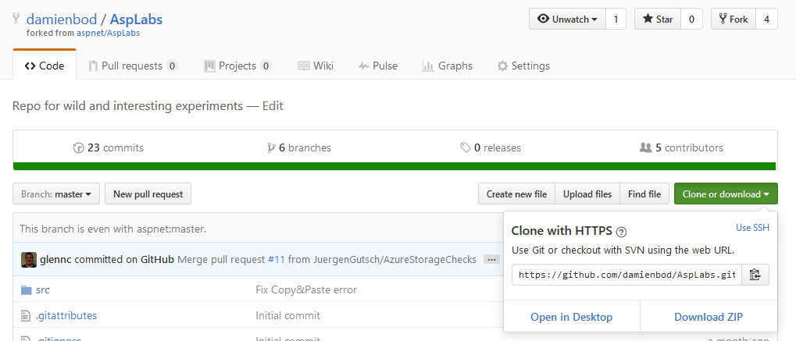Click New pull request button

pos(148,194)
